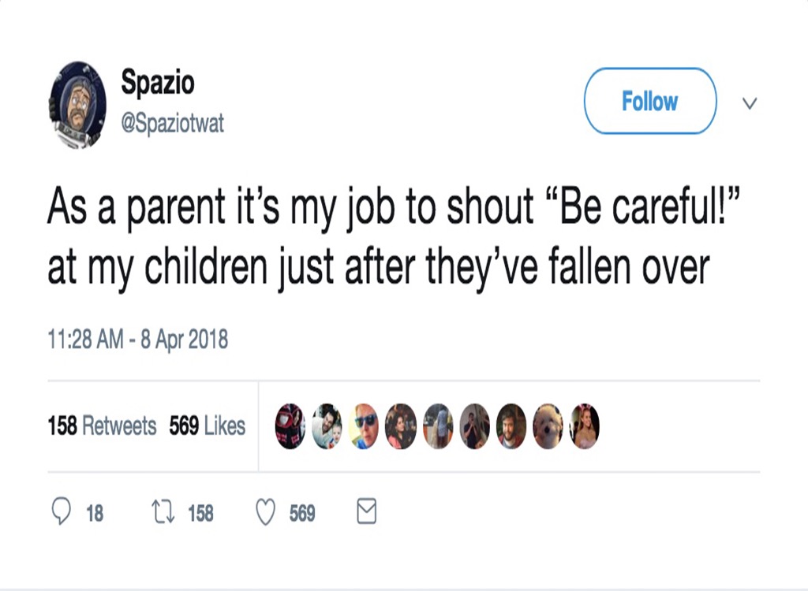The image size is (808, 591).
Task: Click the liker avatar with bunny ears
Action: pyautogui.click(x=584, y=426)
